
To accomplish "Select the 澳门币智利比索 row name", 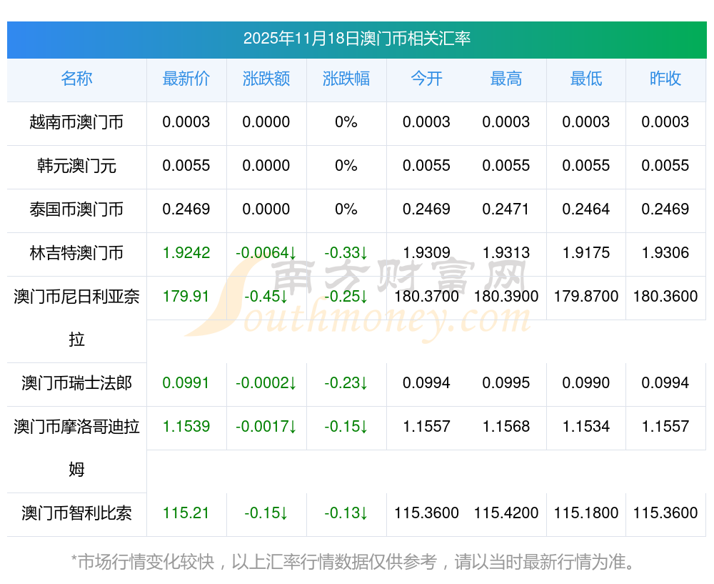I will pos(76,513).
